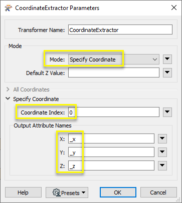Open the arrow menu beside the Z attribute
182x203 pixels.
pos(162,165)
